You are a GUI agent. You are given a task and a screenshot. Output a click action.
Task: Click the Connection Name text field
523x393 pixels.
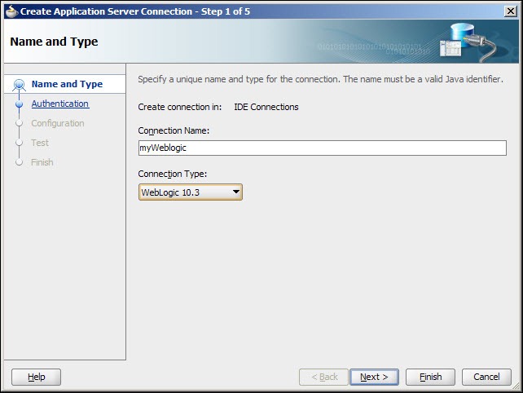tap(323, 148)
